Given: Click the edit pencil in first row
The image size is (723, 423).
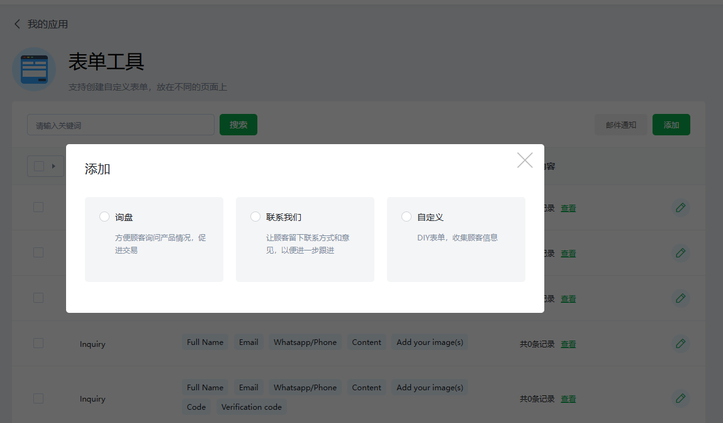Looking at the screenshot, I should point(680,208).
